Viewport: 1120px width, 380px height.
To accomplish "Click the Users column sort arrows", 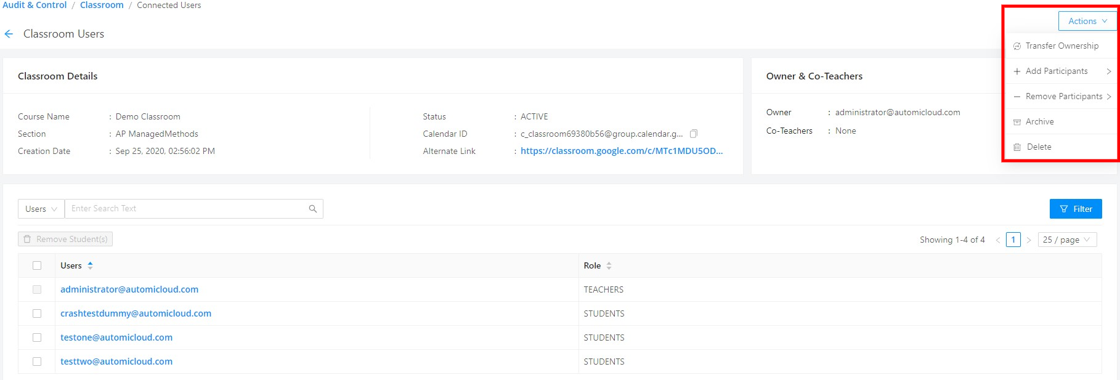I will (91, 265).
